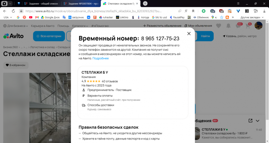
Task: Open favorites heart icon in header
Action: pos(219,26)
